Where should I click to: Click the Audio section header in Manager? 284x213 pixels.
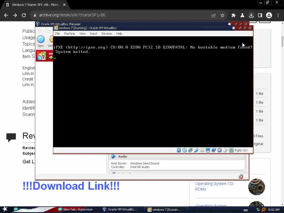point(177,156)
